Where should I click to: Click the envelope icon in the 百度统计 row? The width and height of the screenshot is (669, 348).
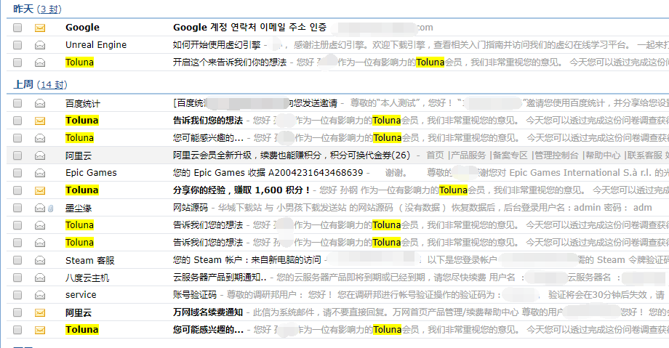40,103
